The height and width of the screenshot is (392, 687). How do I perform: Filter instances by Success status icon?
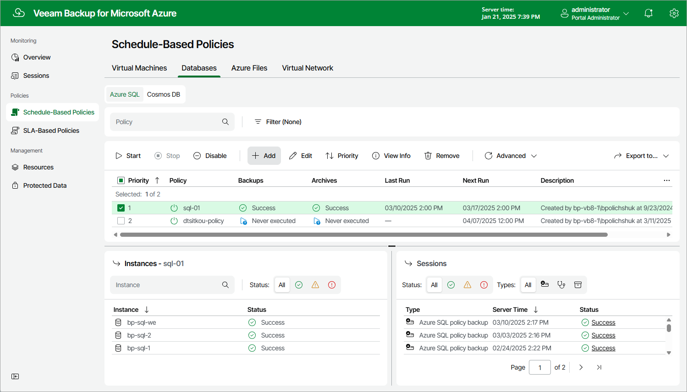(299, 285)
